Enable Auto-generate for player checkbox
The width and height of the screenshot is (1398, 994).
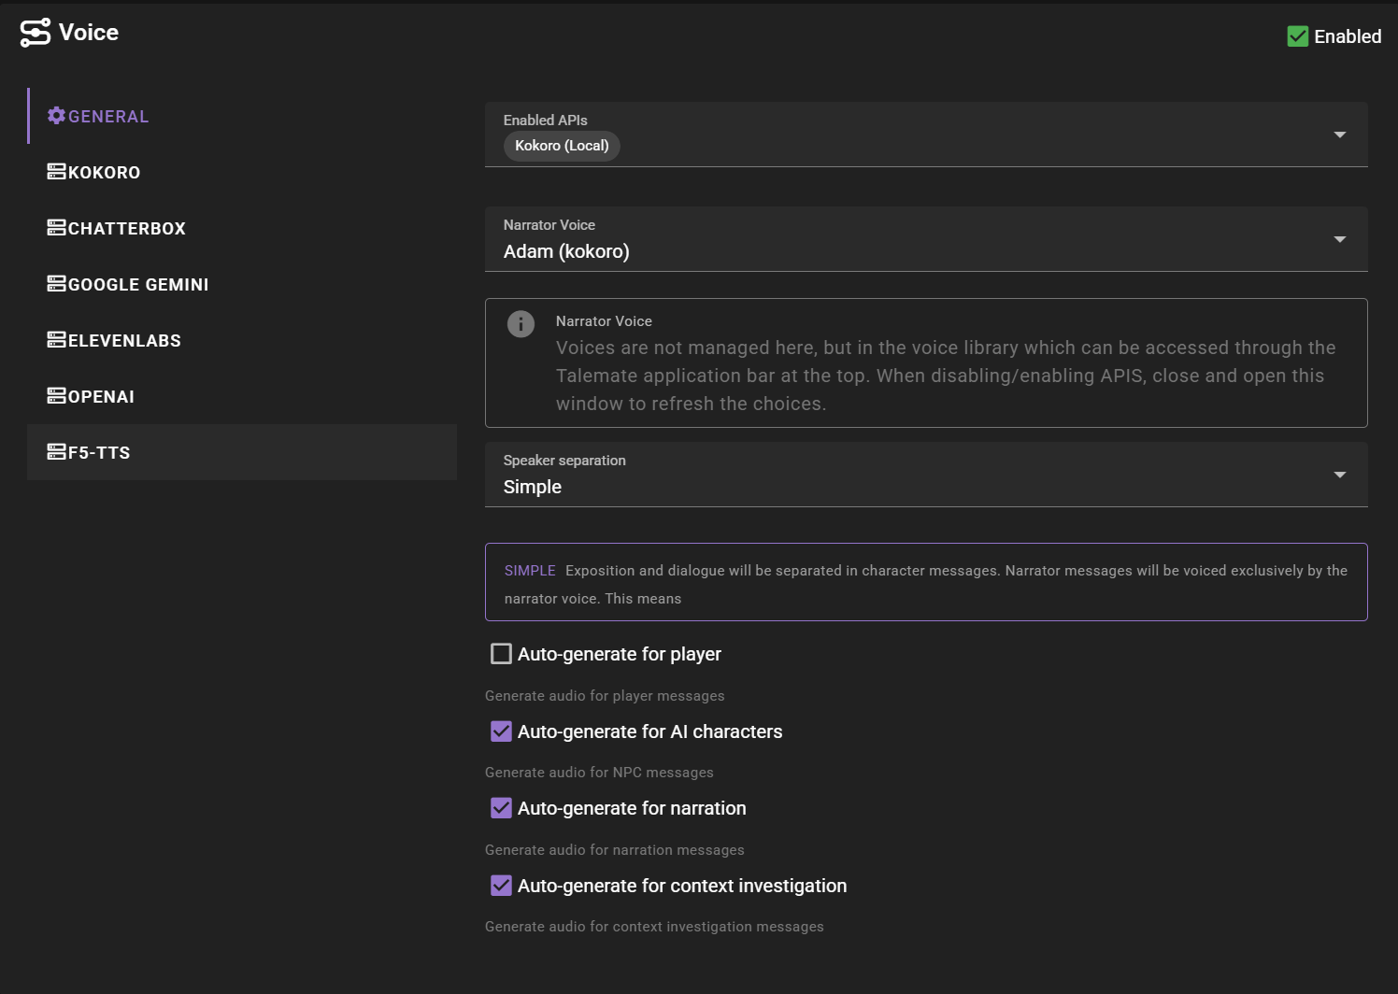pyautogui.click(x=501, y=654)
